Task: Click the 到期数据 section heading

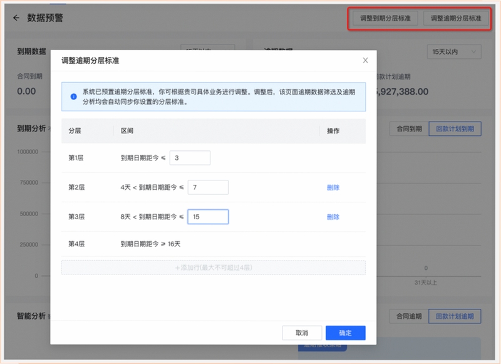Action: [32, 51]
